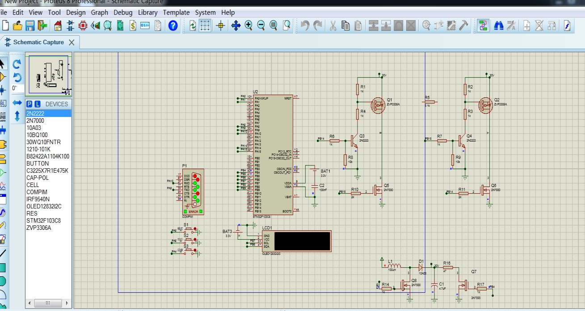The width and height of the screenshot is (585, 311).
Task: Open the Design menu
Action: (76, 12)
